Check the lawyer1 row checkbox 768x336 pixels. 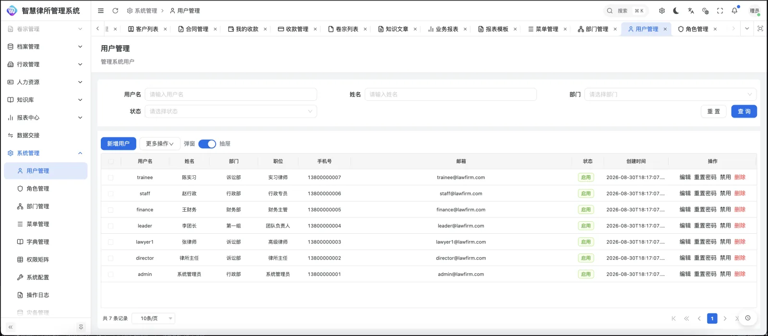point(111,242)
